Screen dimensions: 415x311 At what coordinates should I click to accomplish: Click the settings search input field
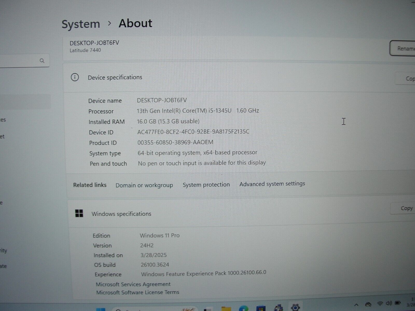24,61
